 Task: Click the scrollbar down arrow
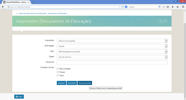(185, 99)
